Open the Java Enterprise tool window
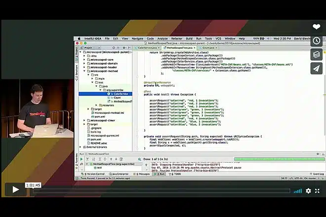Screen dimensions: 326x217 pos(119,174)
